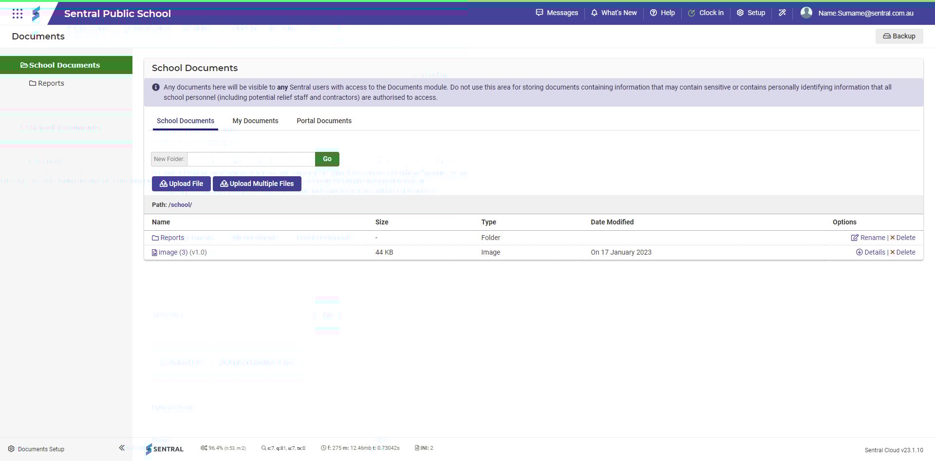Click the Sentral logo in header
This screenshot has width=935, height=461.
click(x=36, y=14)
